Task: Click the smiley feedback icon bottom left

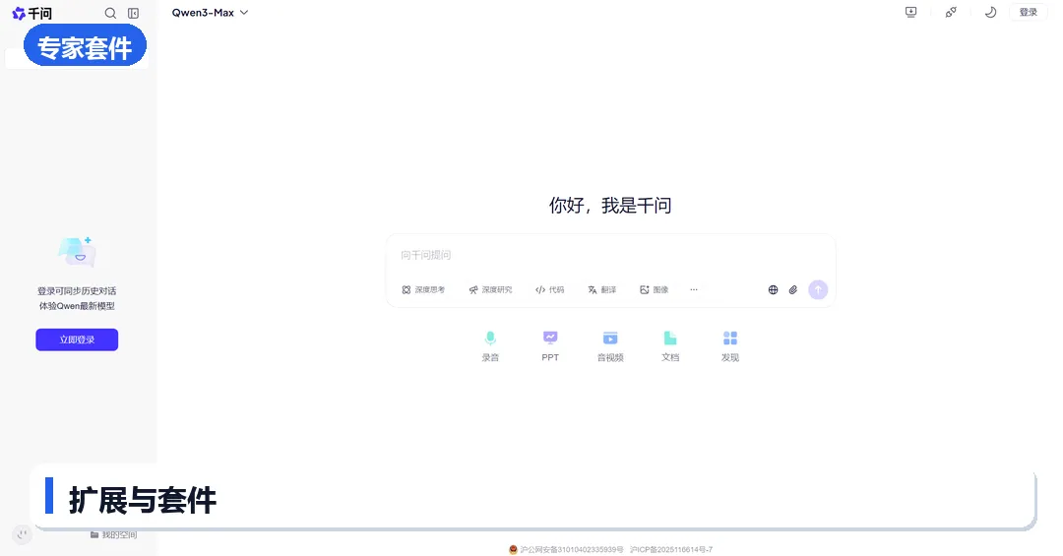Action: coord(23,535)
